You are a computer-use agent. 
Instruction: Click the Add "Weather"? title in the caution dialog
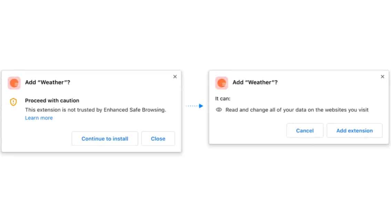pyautogui.click(x=48, y=82)
